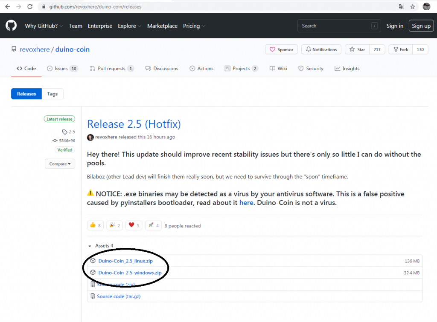The width and height of the screenshot is (437, 322).
Task: View the 130 forks count
Action: click(420, 49)
